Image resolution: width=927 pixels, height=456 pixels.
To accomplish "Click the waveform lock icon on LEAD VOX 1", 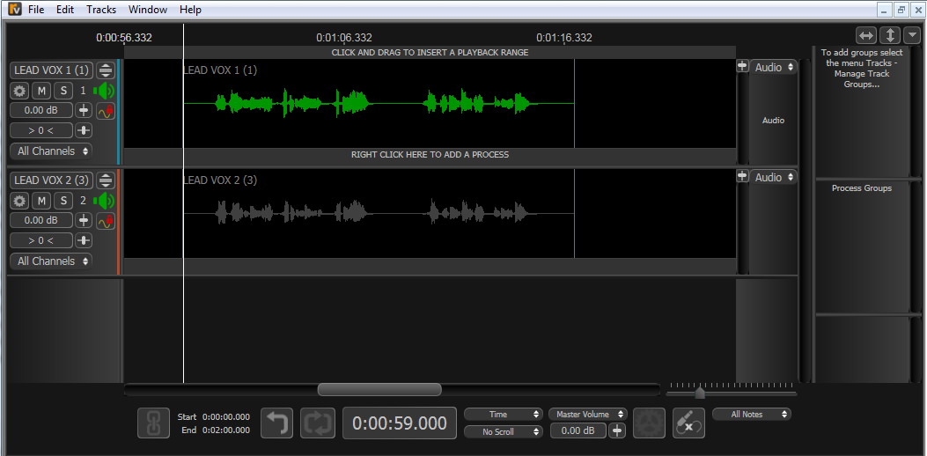I will (x=106, y=111).
